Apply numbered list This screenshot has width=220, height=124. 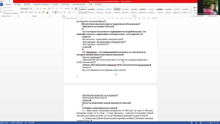point(57,9)
